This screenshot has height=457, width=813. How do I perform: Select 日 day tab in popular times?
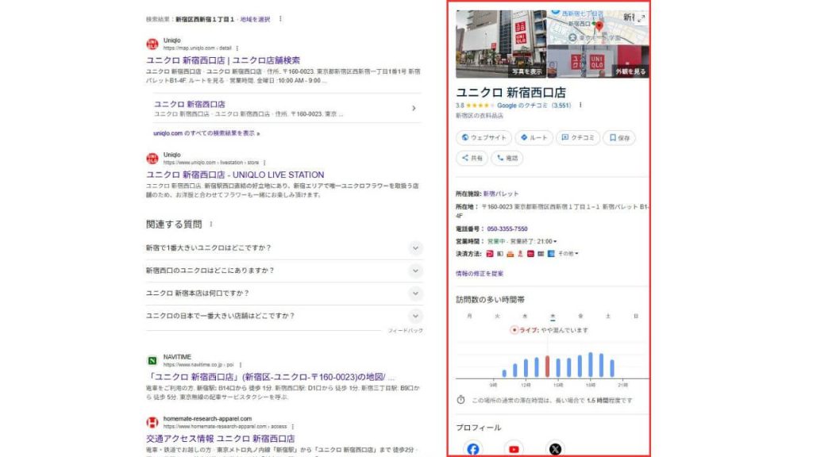pos(636,316)
